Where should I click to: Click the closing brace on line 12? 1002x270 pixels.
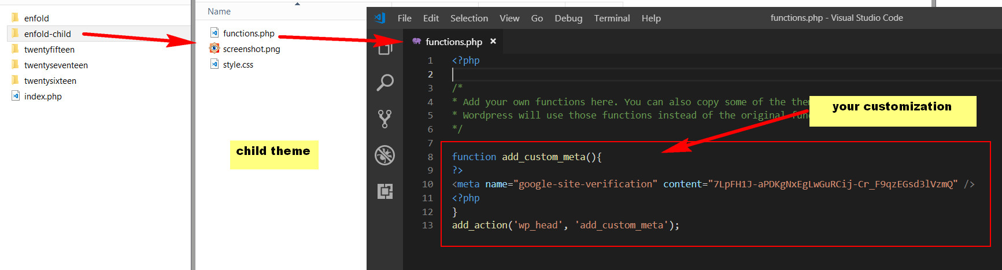click(454, 212)
